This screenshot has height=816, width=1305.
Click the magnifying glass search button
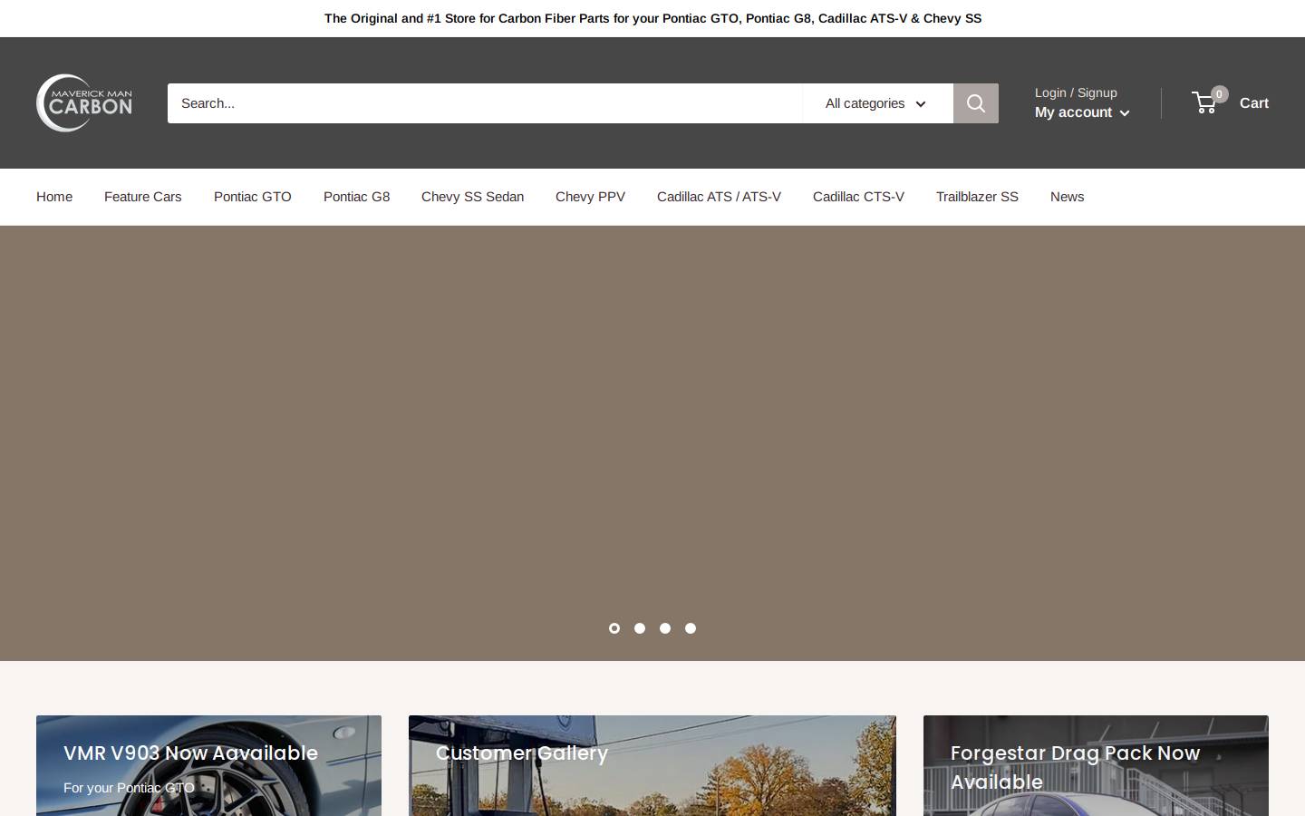976,103
